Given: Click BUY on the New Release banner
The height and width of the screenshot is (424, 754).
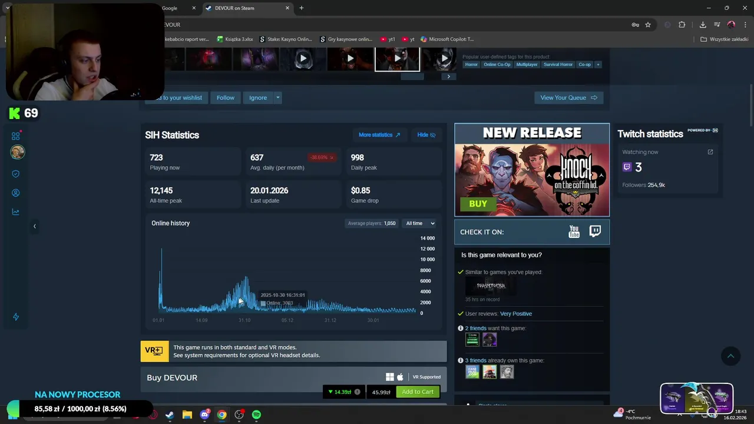Looking at the screenshot, I should [478, 204].
